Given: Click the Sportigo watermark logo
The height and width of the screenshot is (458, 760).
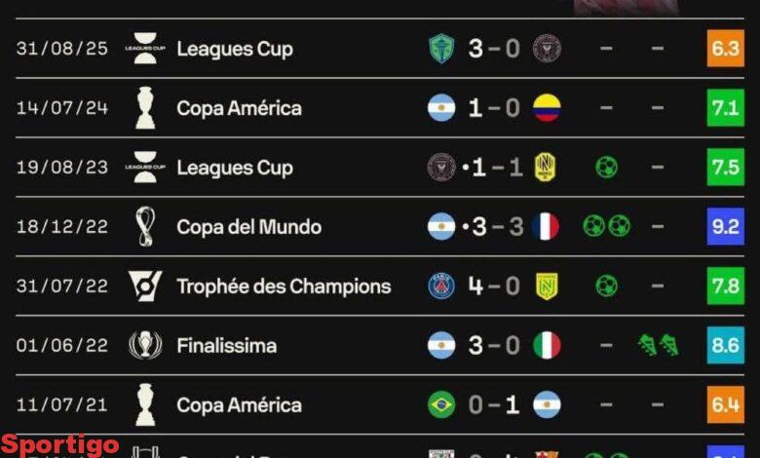Looking at the screenshot, I should coord(60,445).
